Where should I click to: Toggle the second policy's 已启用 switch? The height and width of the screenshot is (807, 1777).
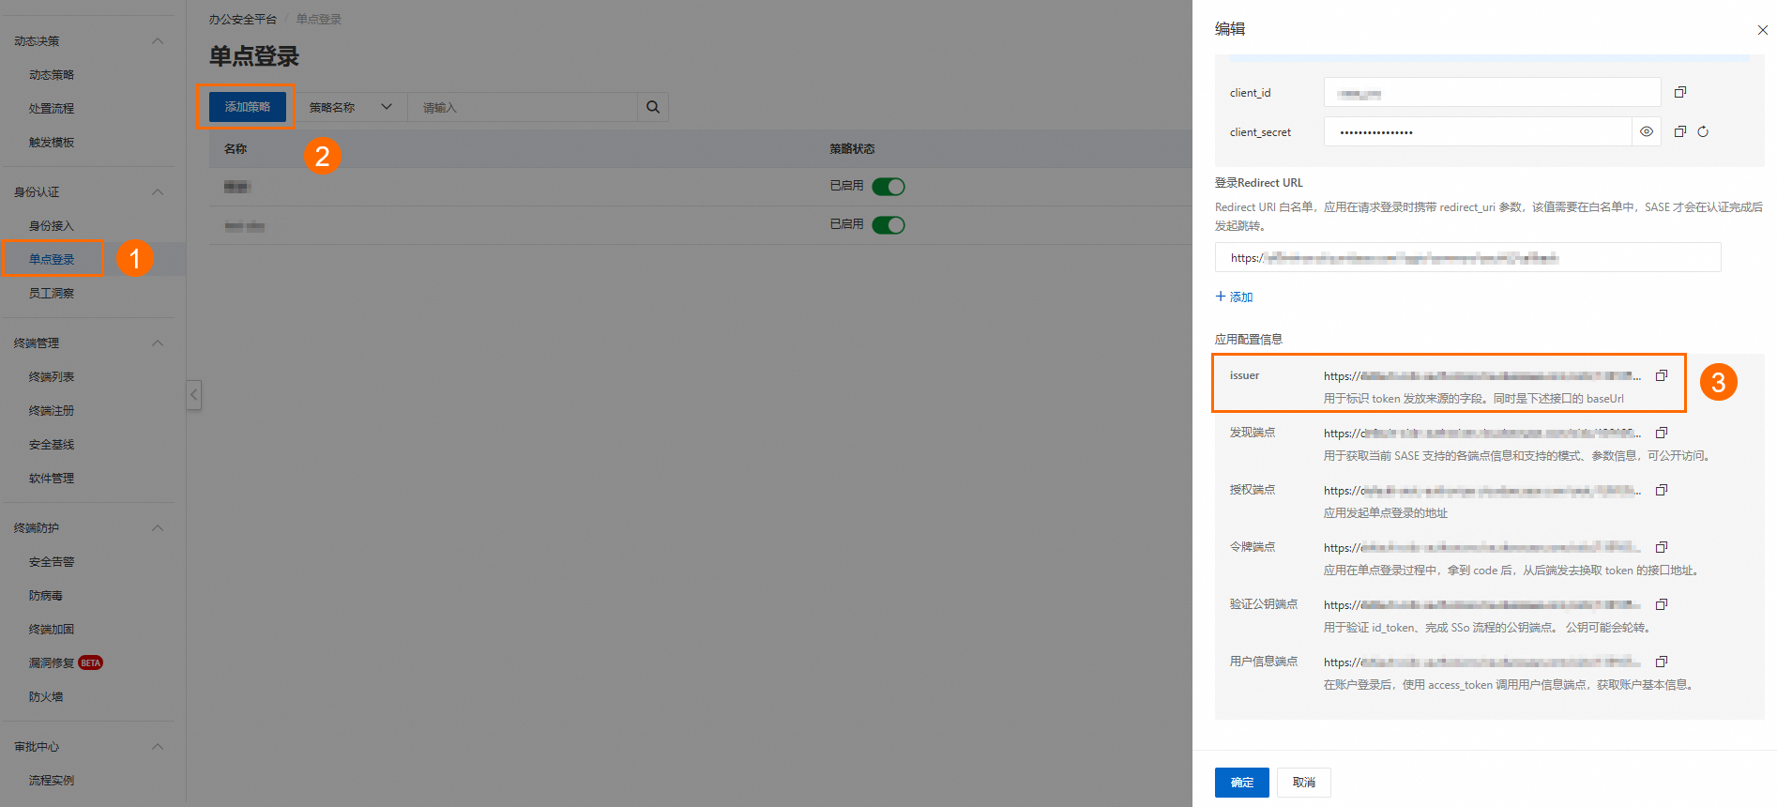point(888,225)
